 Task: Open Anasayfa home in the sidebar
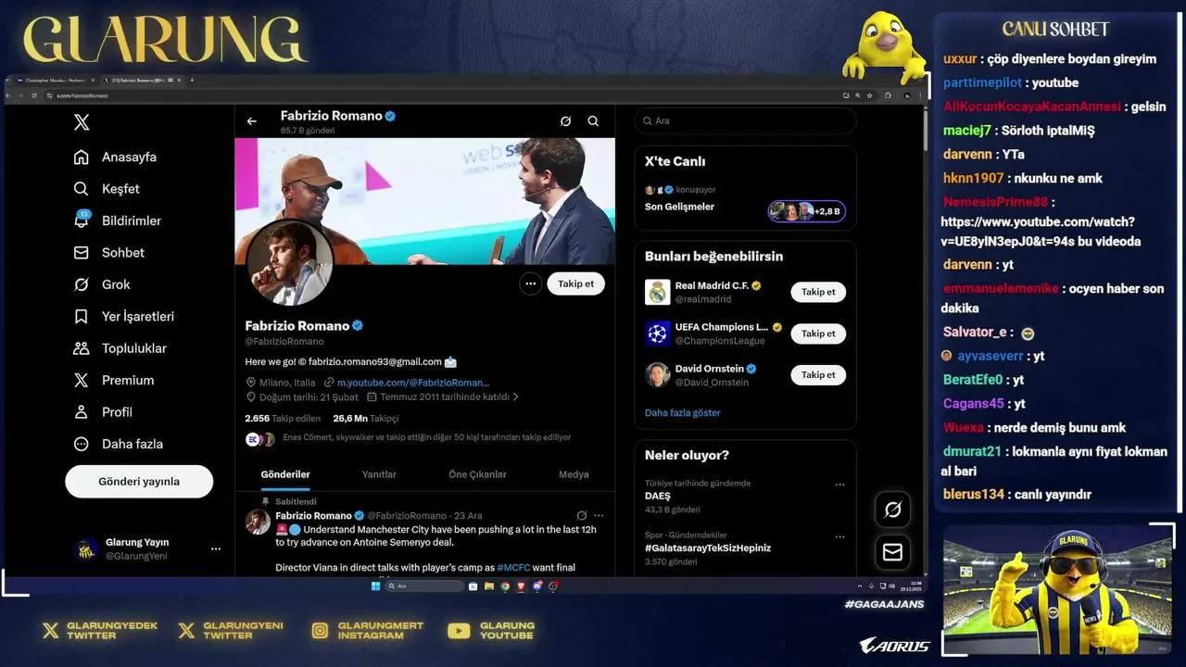116,157
